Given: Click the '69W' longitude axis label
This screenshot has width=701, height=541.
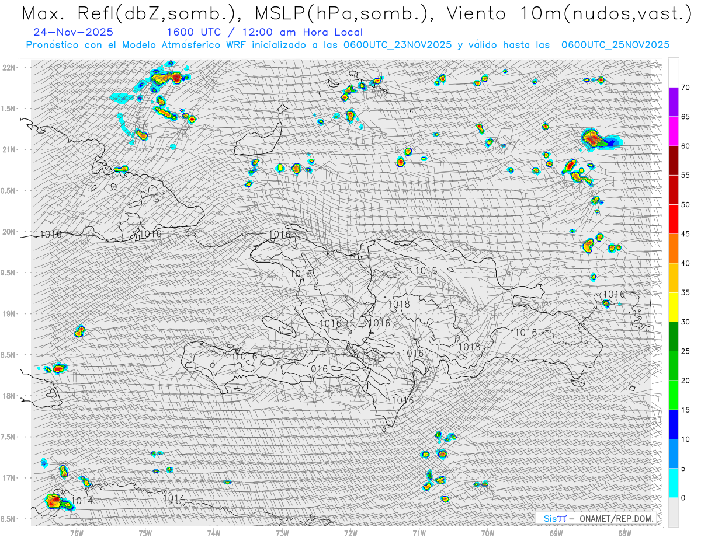Looking at the screenshot, I should pos(556,533).
